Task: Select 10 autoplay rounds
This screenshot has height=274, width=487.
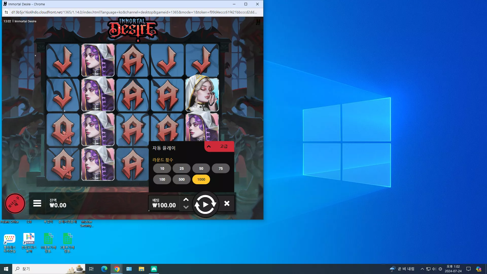Action: [x=162, y=168]
